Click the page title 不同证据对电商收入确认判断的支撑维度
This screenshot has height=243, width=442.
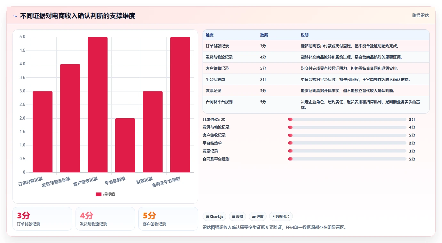pyautogui.click(x=77, y=16)
